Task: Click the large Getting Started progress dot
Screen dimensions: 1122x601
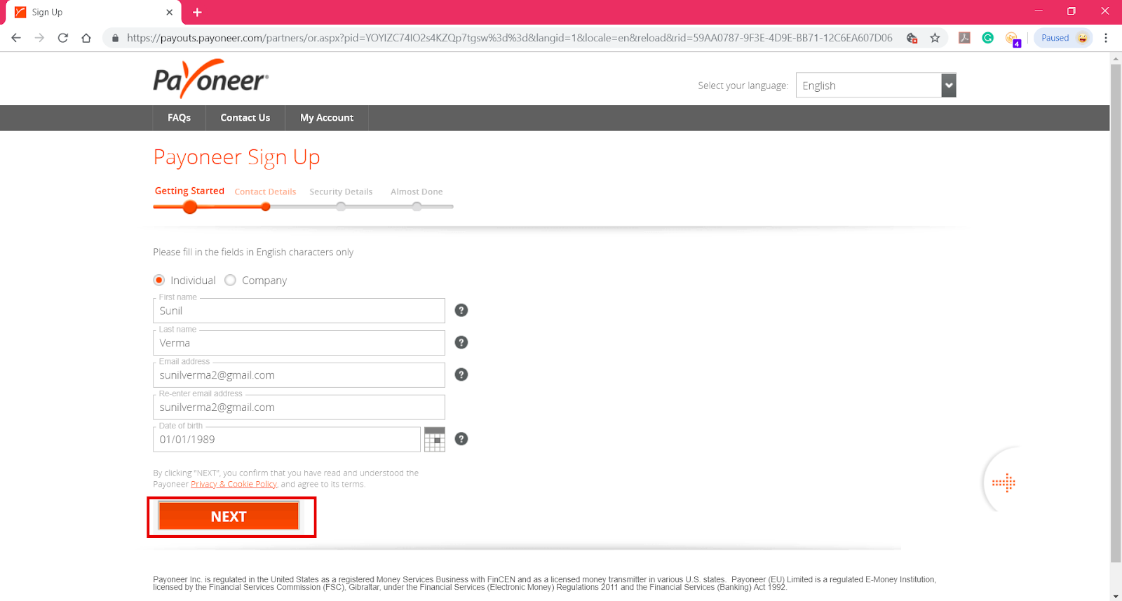Action: pyautogui.click(x=190, y=207)
